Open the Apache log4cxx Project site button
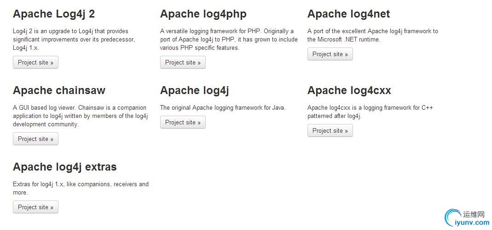Viewport: 492px width, 230px height. [330, 131]
